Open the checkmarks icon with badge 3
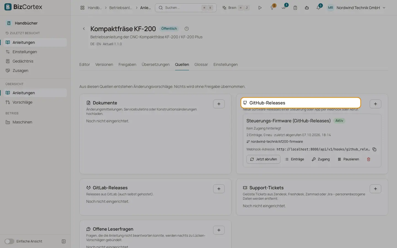 tap(284, 8)
